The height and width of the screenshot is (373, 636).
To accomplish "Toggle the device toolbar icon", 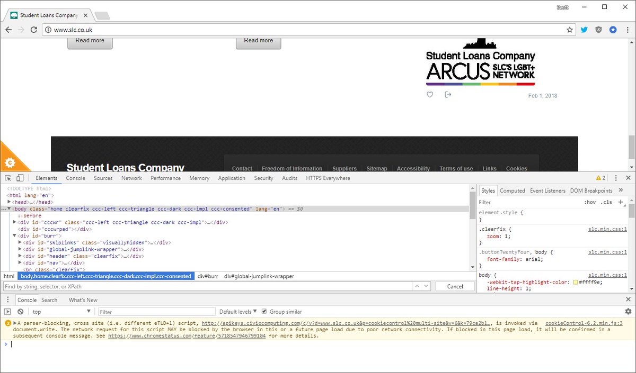I will point(20,178).
